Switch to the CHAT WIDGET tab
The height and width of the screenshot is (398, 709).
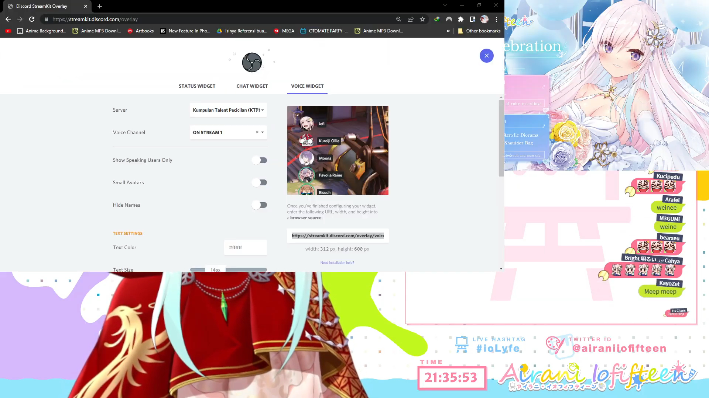click(x=252, y=86)
